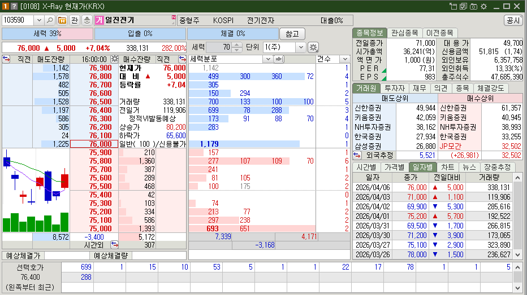Select the 투자자 tab

(395, 88)
